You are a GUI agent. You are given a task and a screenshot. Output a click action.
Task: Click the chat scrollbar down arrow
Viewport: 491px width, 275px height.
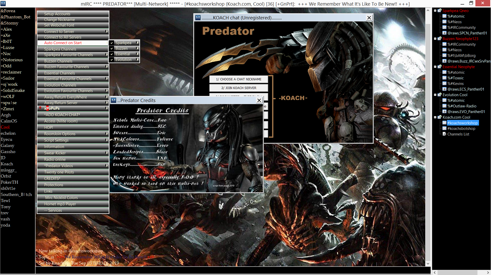pyautogui.click(x=428, y=264)
